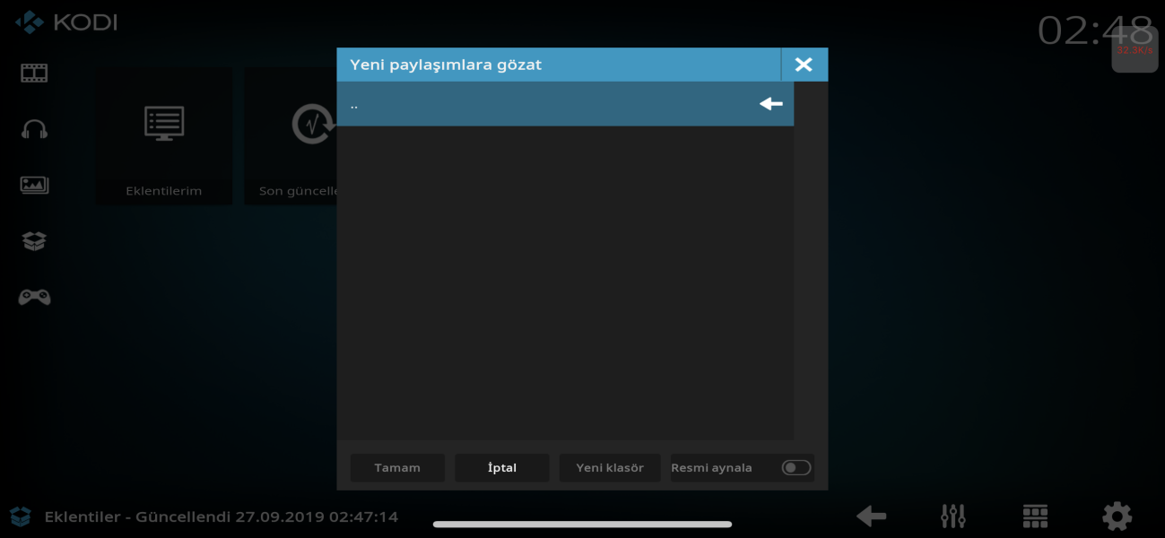Open the Pictures section in the sidebar

point(34,186)
